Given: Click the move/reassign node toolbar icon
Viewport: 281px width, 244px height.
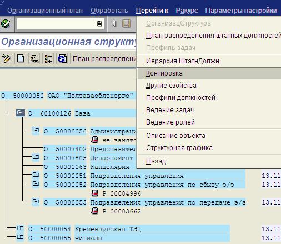Looking at the screenshot, I should 48,59.
